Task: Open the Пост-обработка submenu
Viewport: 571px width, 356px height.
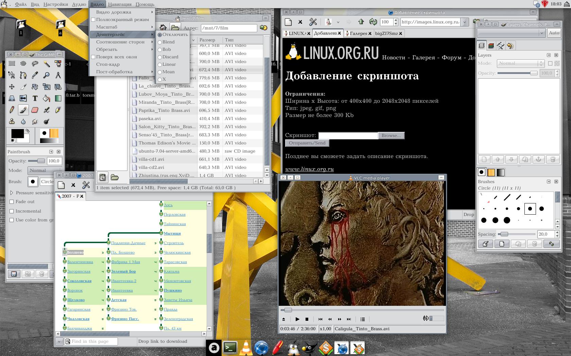Action: pos(122,72)
